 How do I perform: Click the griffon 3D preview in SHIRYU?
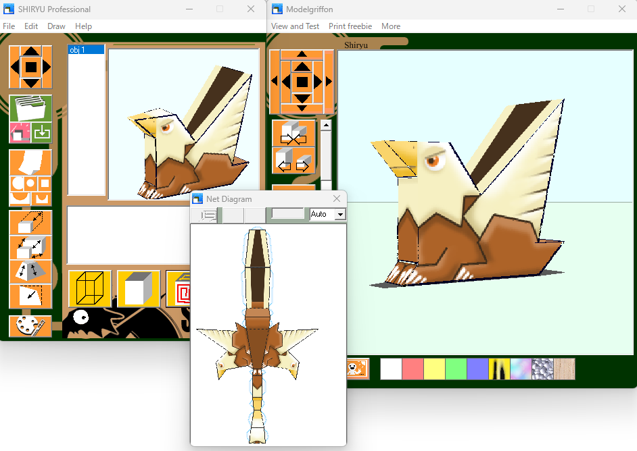click(x=184, y=124)
